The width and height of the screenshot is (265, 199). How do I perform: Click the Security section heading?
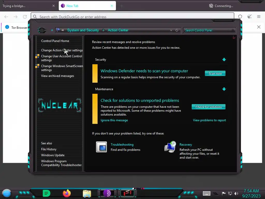(101, 60)
